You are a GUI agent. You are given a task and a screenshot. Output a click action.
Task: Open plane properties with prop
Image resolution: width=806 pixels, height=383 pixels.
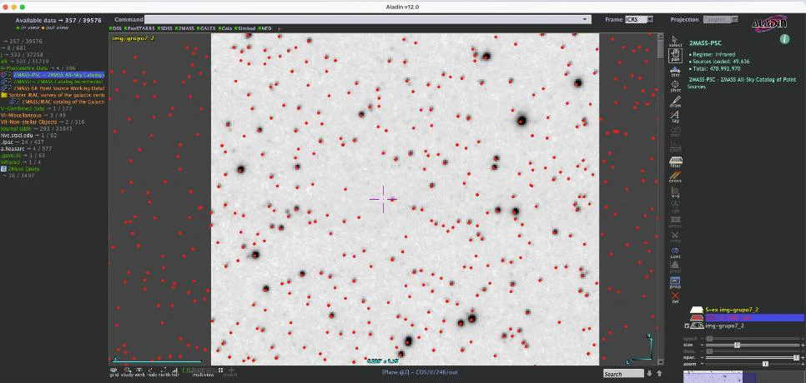tap(675, 282)
